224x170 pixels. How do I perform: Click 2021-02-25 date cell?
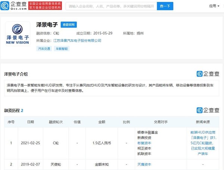point(31,143)
